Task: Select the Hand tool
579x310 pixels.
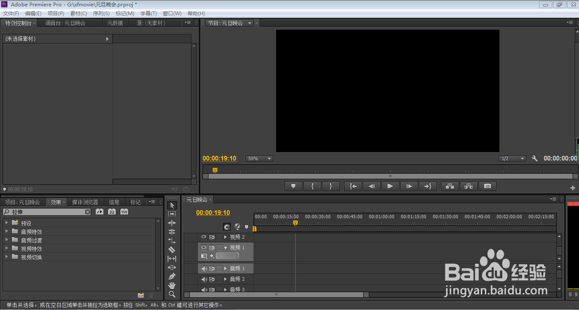Action: (x=172, y=285)
